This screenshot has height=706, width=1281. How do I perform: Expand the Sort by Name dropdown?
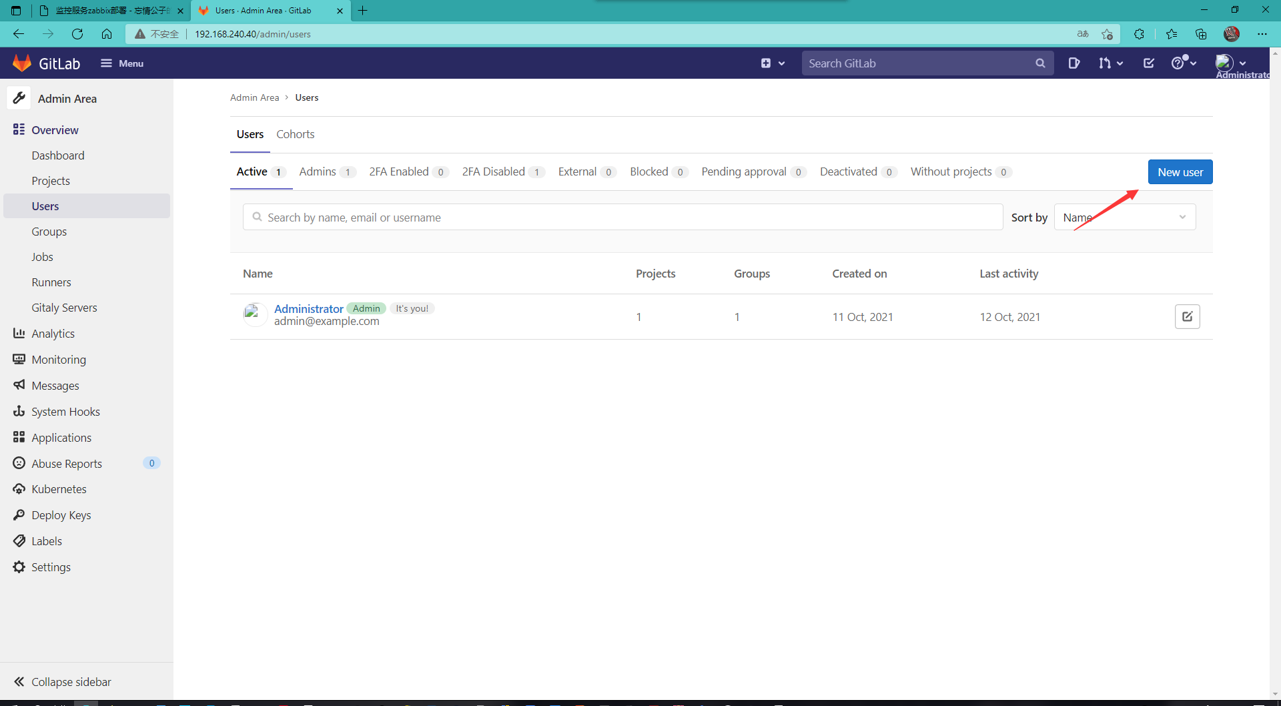1124,217
